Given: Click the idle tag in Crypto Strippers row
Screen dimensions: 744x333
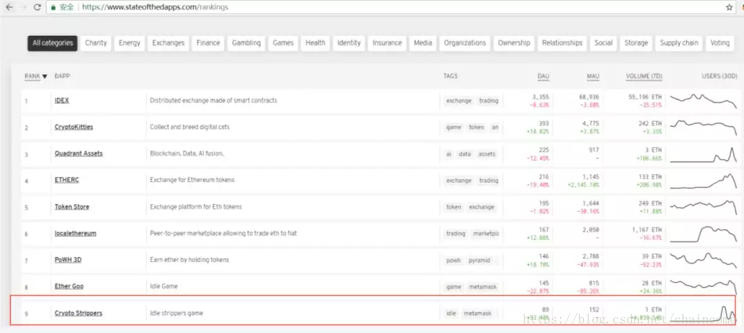Looking at the screenshot, I should coord(451,314).
